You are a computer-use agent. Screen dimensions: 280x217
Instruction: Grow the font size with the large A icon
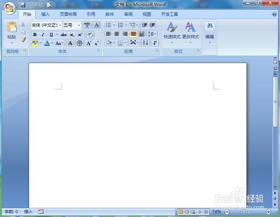pos(89,43)
